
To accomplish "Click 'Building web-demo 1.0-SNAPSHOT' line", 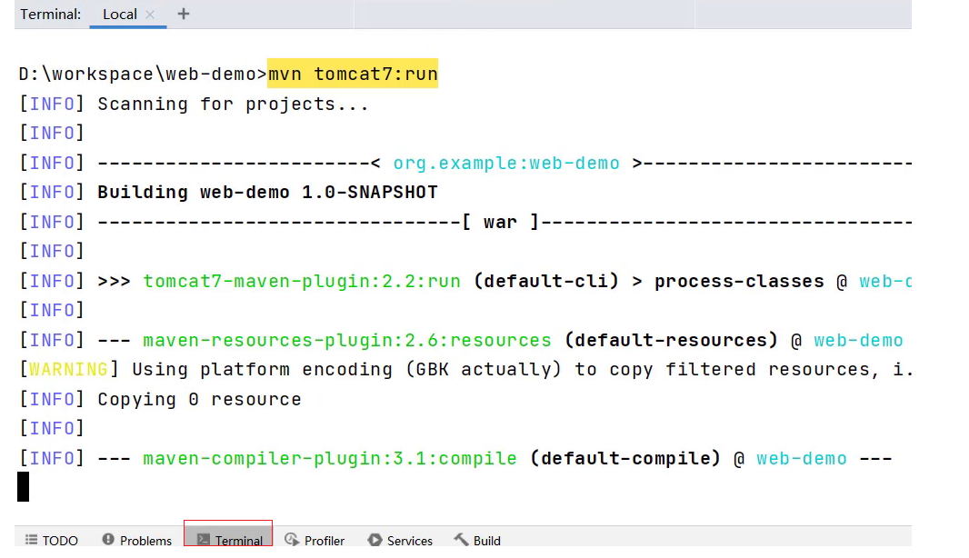I will [267, 192].
